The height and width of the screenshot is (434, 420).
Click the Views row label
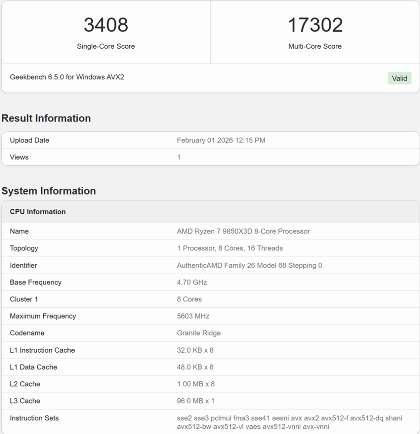tap(19, 157)
